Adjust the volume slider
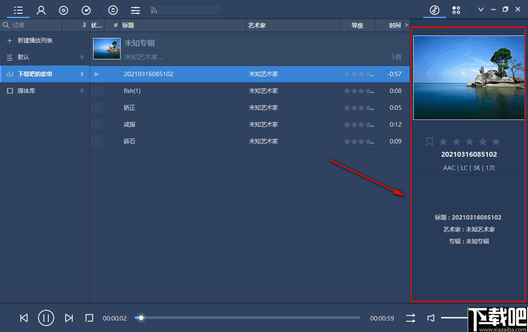This screenshot has width=528, height=332. [454, 318]
